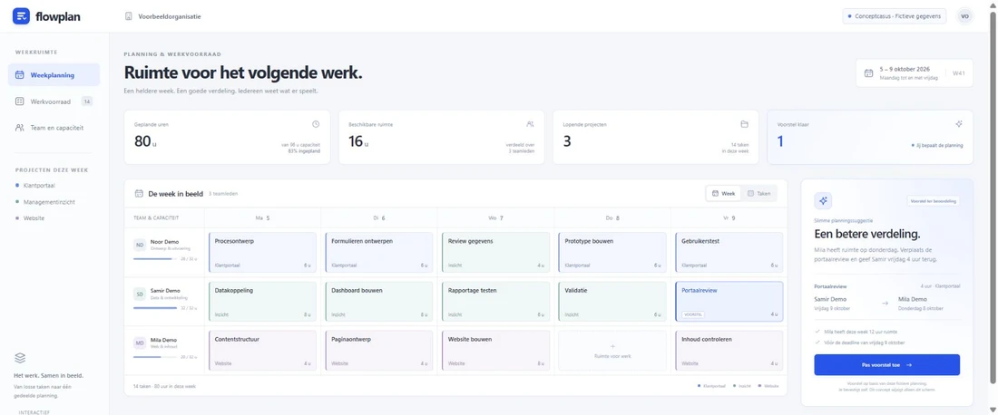The height and width of the screenshot is (415, 998).
Task: Click the sparkle icon on Voorstel klaar card
Action: (959, 124)
